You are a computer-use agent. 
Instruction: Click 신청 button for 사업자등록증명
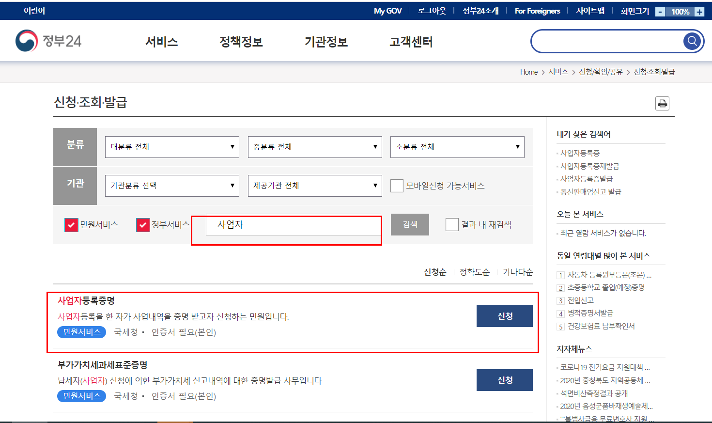505,316
